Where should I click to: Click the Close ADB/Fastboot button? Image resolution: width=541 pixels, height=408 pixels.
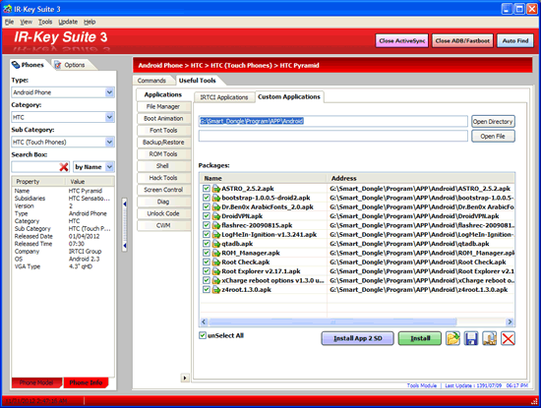point(462,40)
